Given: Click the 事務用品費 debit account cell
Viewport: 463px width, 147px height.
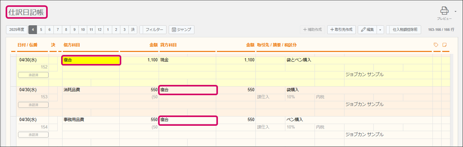Looking at the screenshot, I should click(91, 120).
